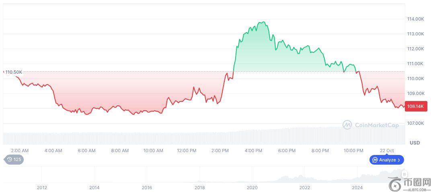Click the alibtc.com coin logo in the corner

(x=396, y=183)
